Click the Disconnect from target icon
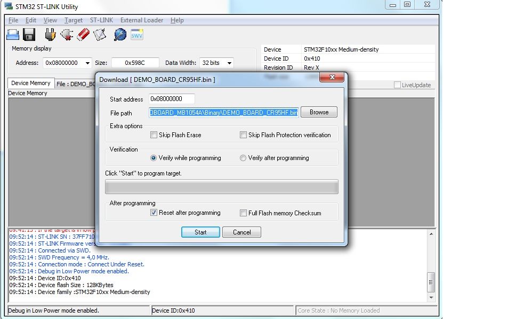Screen dimensions: 516x319 pyautogui.click(x=67, y=35)
